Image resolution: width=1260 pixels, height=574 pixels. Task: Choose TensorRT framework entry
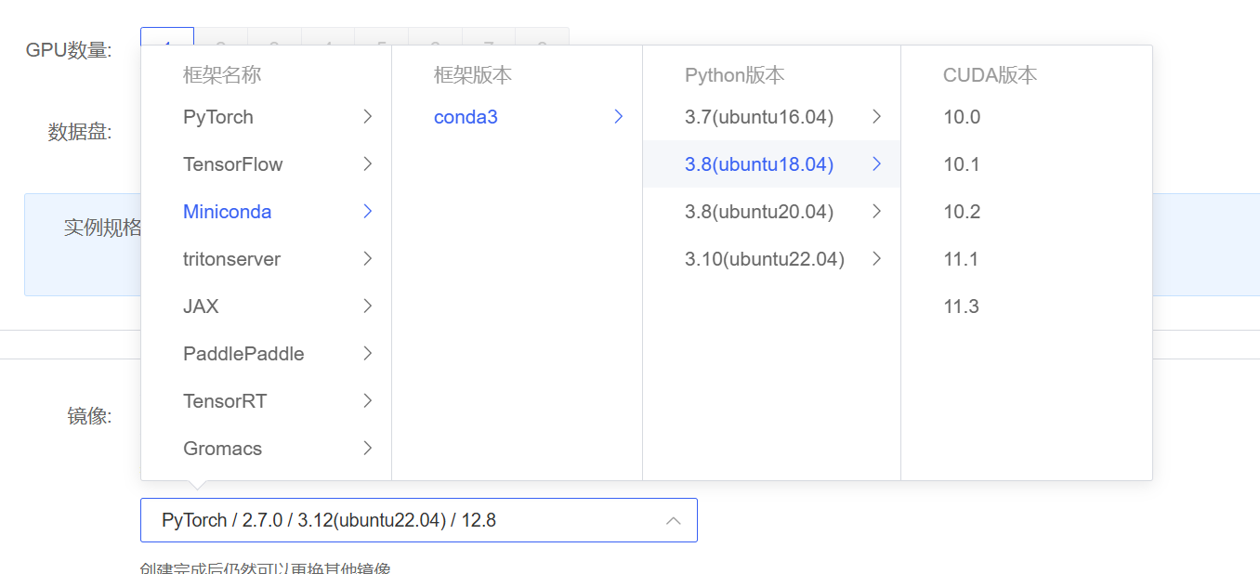(x=266, y=401)
